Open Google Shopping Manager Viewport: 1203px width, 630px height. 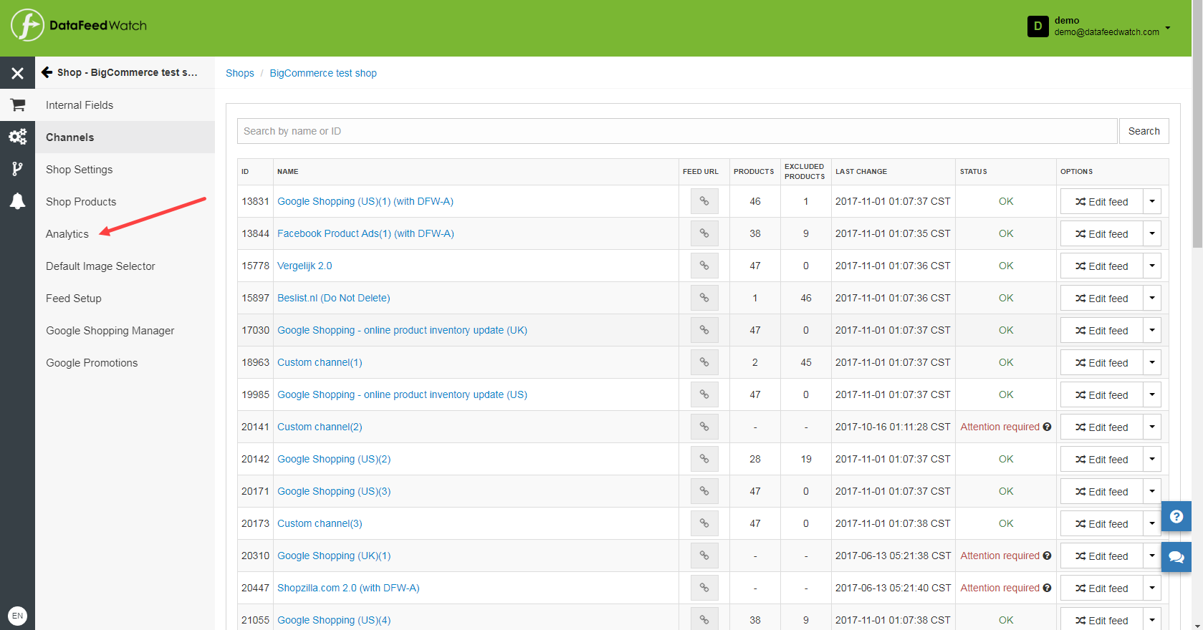coord(125,331)
